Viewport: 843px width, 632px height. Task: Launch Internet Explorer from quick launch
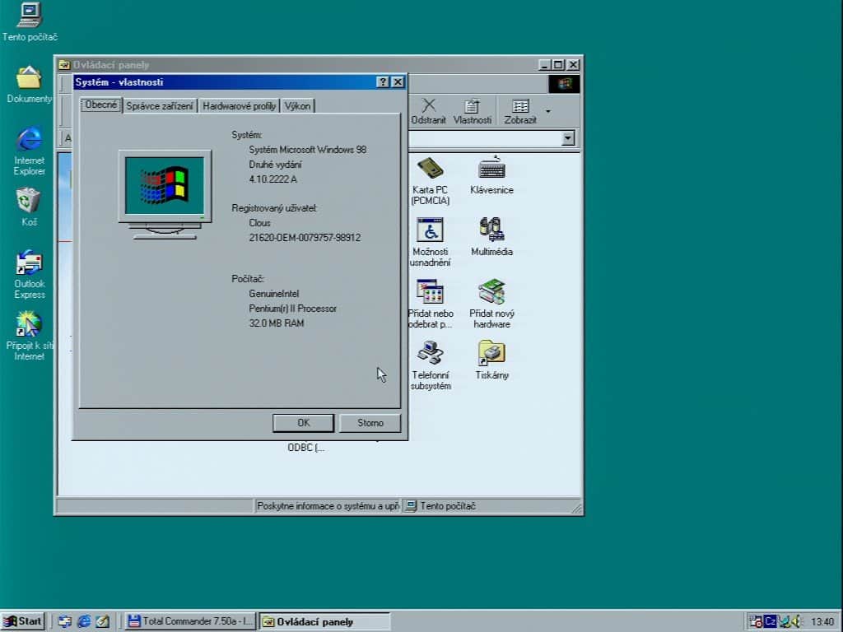click(x=84, y=621)
